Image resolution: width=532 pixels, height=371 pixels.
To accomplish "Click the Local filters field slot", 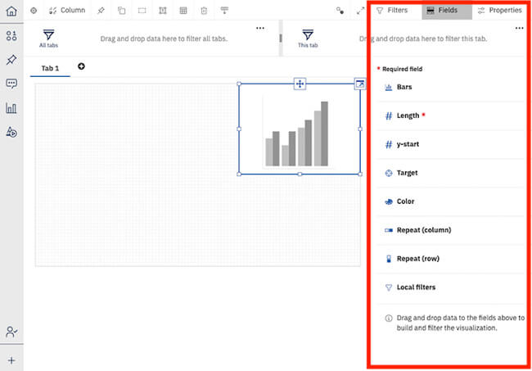I will (450, 287).
